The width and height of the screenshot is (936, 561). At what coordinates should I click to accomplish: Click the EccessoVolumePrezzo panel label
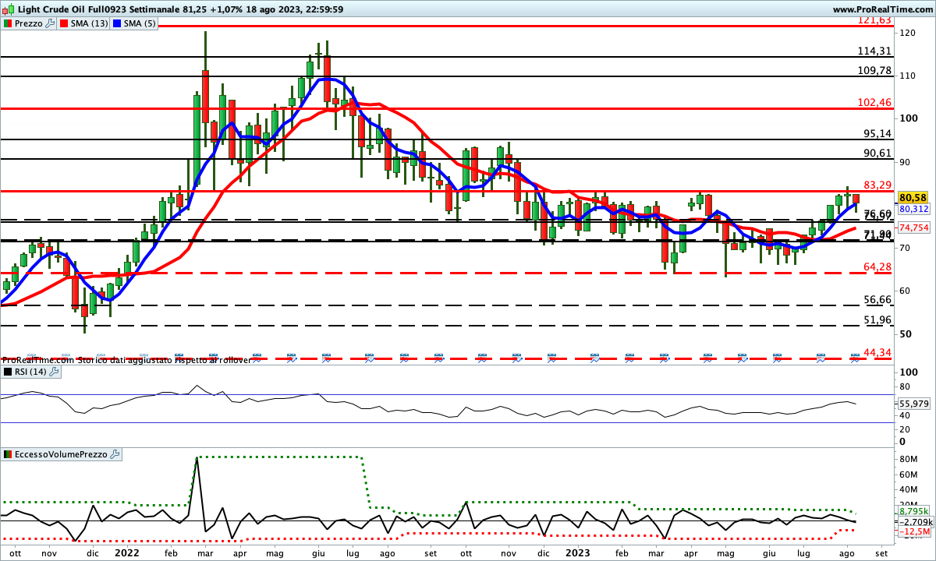[x=60, y=453]
